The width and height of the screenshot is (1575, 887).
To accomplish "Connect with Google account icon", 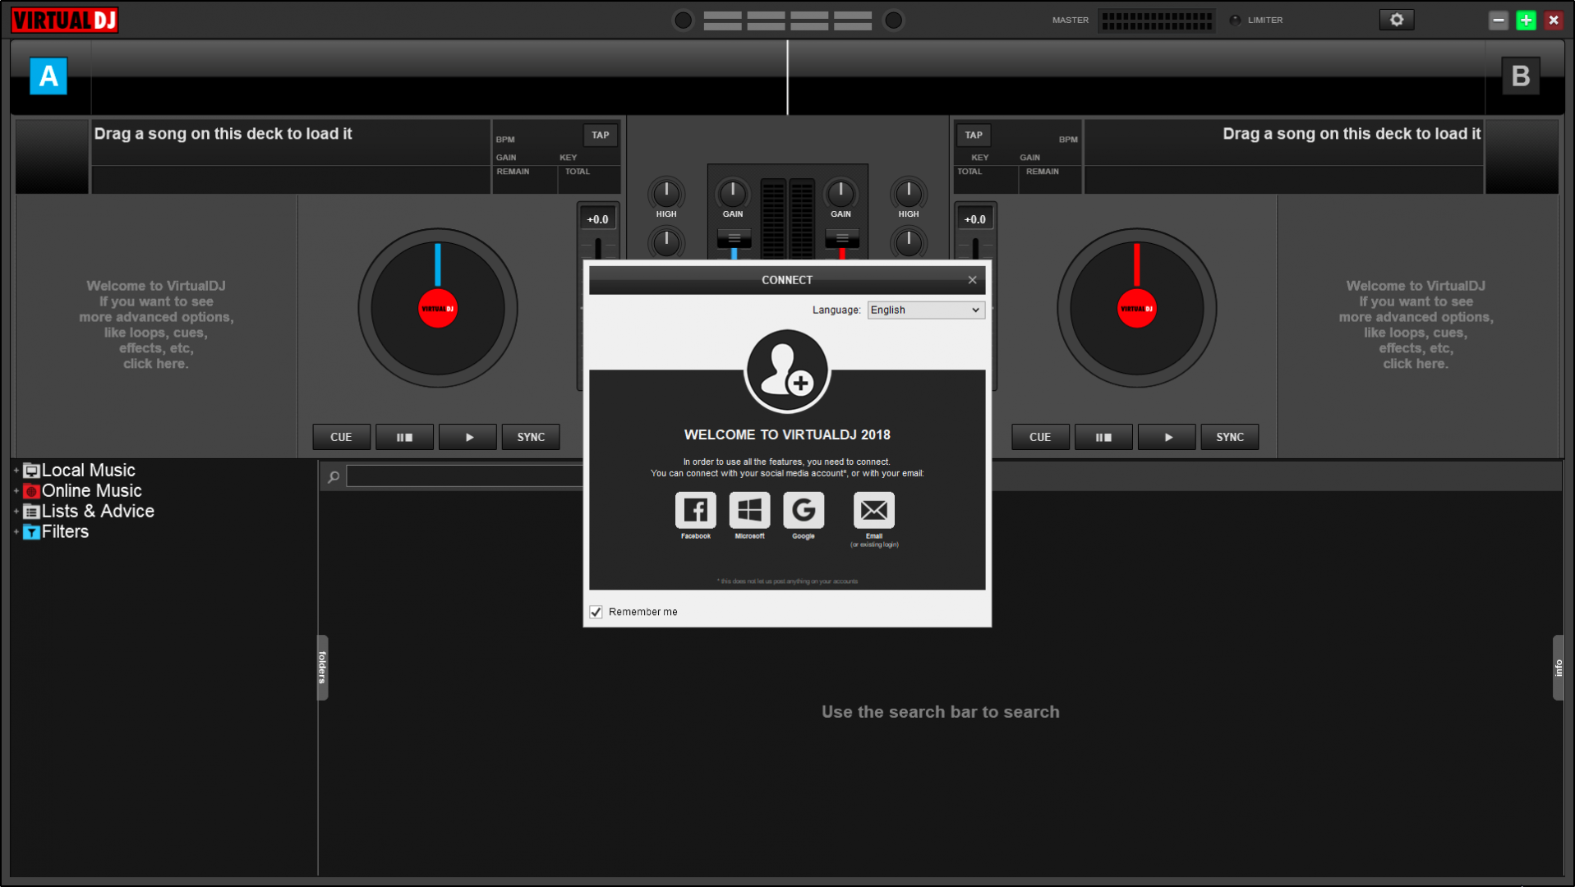I will (x=804, y=510).
